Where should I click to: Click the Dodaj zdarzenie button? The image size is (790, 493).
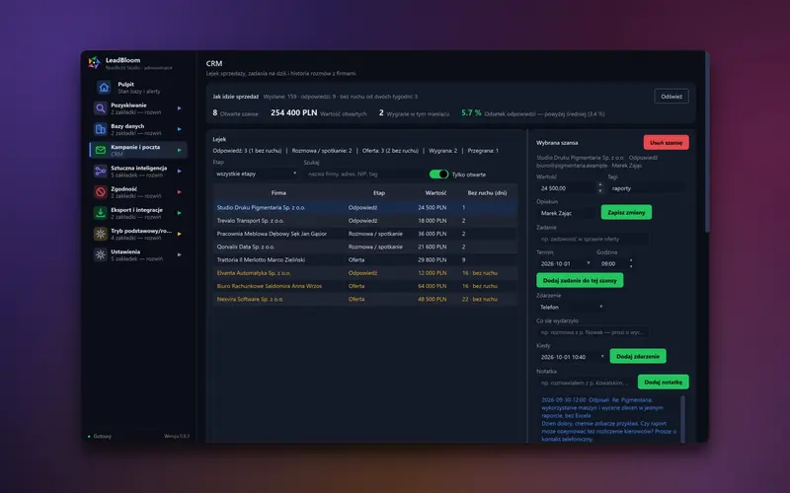638,356
